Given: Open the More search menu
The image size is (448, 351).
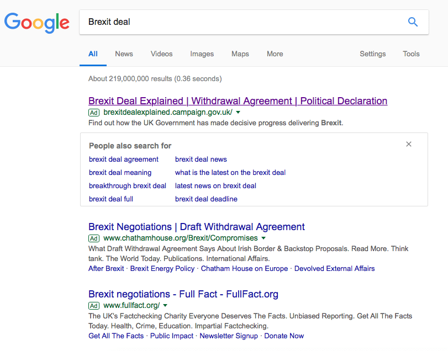Looking at the screenshot, I should point(275,54).
